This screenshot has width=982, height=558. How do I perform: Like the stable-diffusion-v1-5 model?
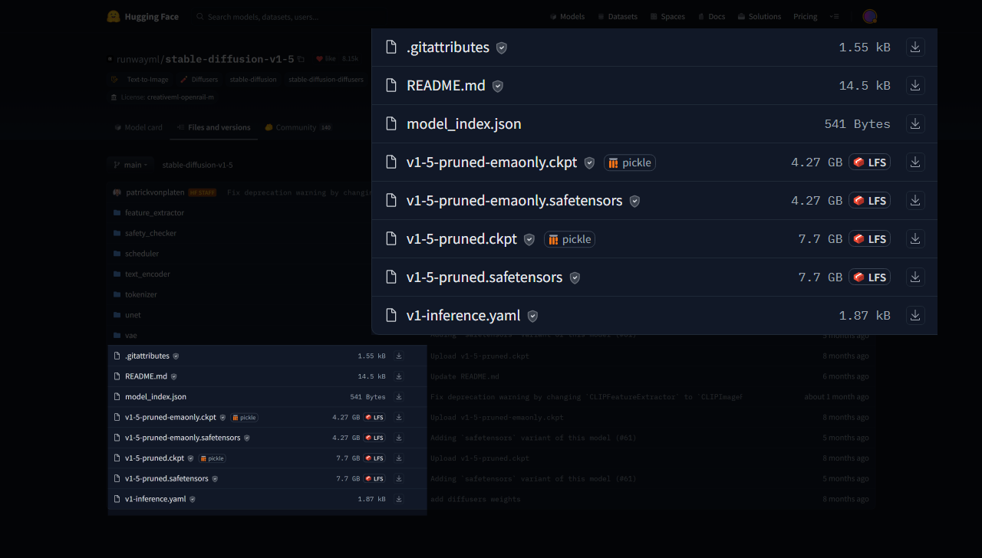(326, 58)
